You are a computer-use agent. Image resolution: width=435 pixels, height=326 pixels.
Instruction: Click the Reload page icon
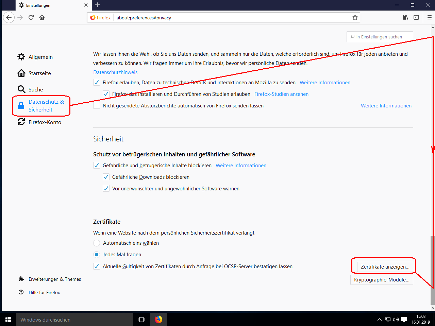coord(31,17)
